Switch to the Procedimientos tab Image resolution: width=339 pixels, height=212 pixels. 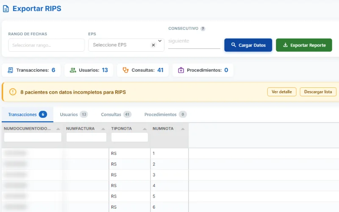(x=165, y=114)
